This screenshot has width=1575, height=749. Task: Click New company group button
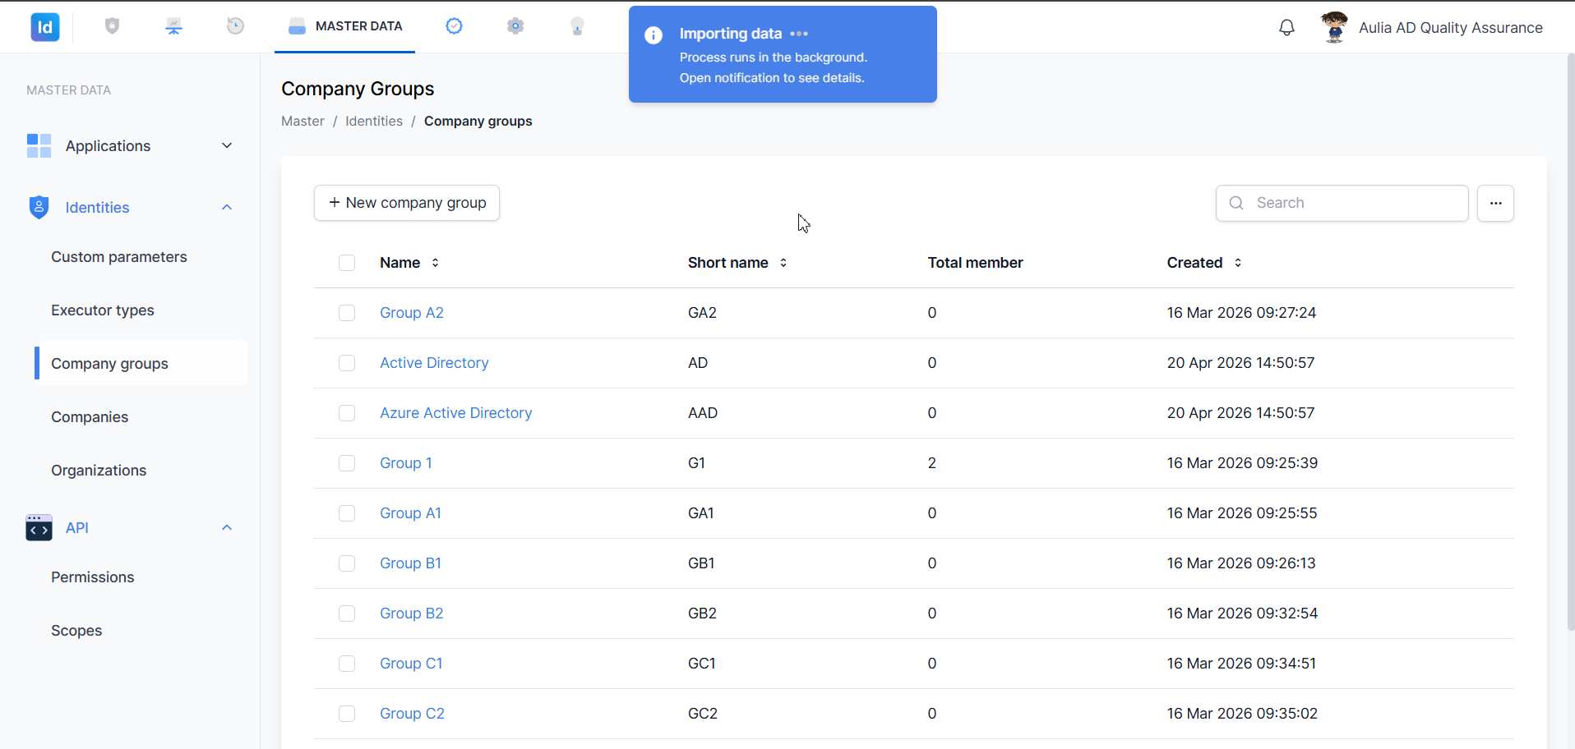coord(407,203)
